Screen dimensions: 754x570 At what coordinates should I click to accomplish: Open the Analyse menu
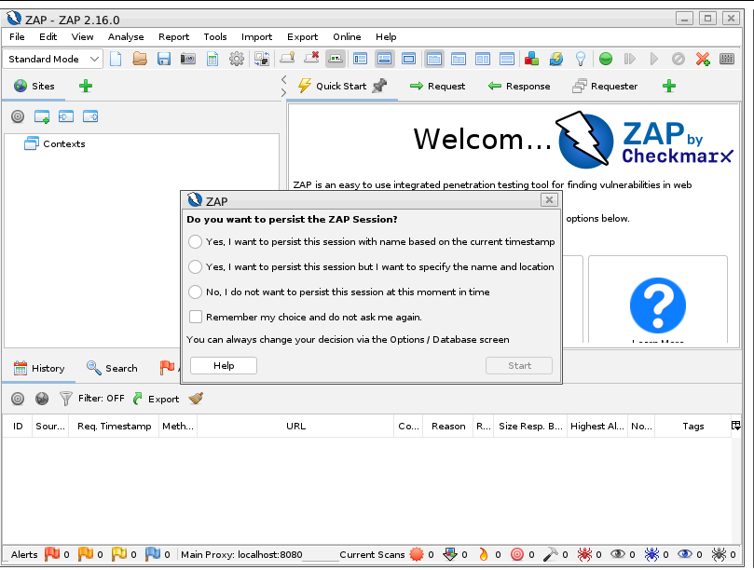[x=126, y=36]
